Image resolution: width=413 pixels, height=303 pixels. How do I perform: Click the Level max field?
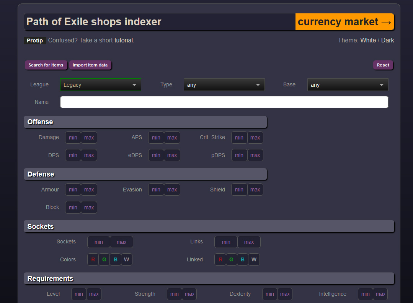(94, 294)
